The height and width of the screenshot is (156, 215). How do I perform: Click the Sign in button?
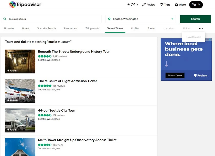[196, 5]
